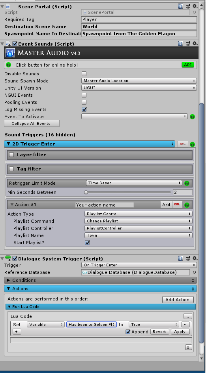Open the Variable type dropdown in Lua row
This screenshot has height=373, width=206.
tap(46, 325)
